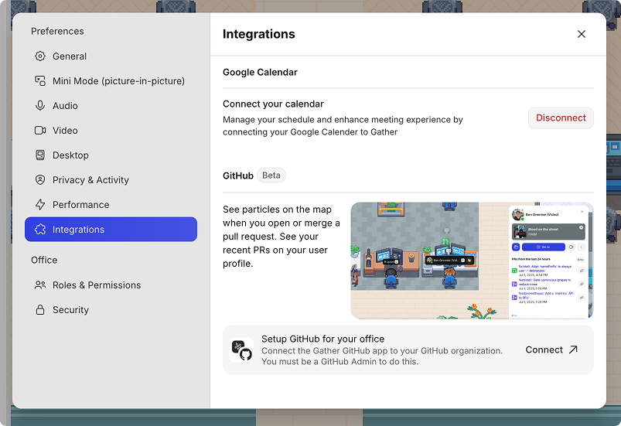Click the Preferences sidebar header

(x=57, y=31)
